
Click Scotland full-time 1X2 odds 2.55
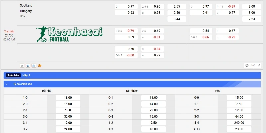[x=177, y=6]
